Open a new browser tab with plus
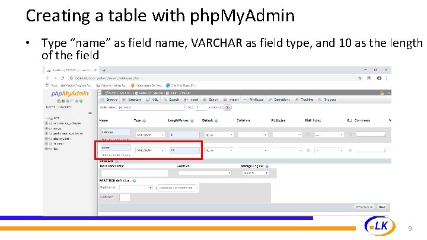Viewport: 427px width, 240px height. coord(104,70)
